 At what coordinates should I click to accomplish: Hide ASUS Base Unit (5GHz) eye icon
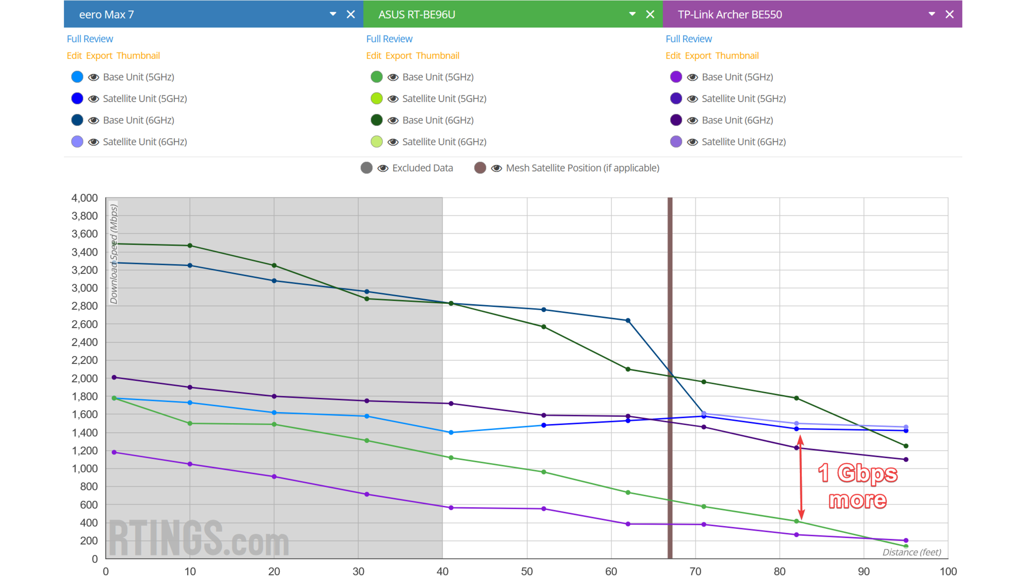point(393,77)
